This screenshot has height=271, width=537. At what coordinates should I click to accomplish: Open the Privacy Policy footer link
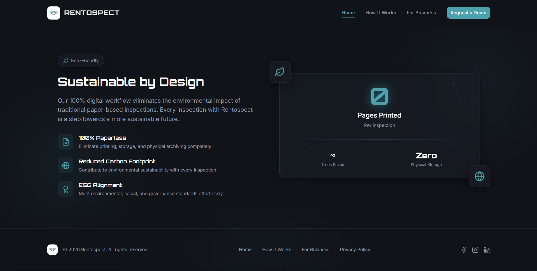[x=355, y=250]
